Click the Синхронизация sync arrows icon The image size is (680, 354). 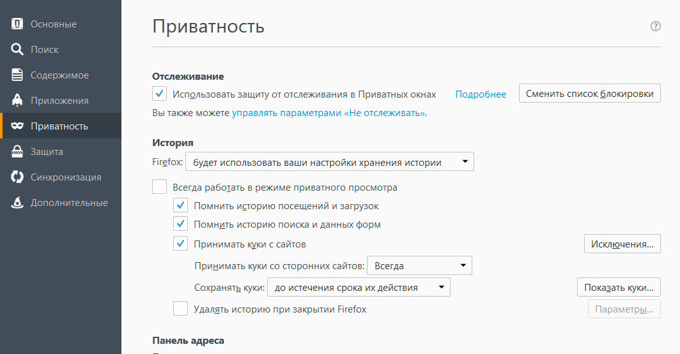tap(17, 177)
